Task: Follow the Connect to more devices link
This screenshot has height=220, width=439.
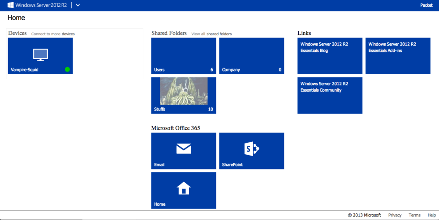Action: click(53, 34)
